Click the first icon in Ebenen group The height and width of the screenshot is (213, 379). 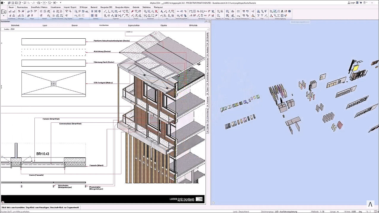click(x=41, y=11)
